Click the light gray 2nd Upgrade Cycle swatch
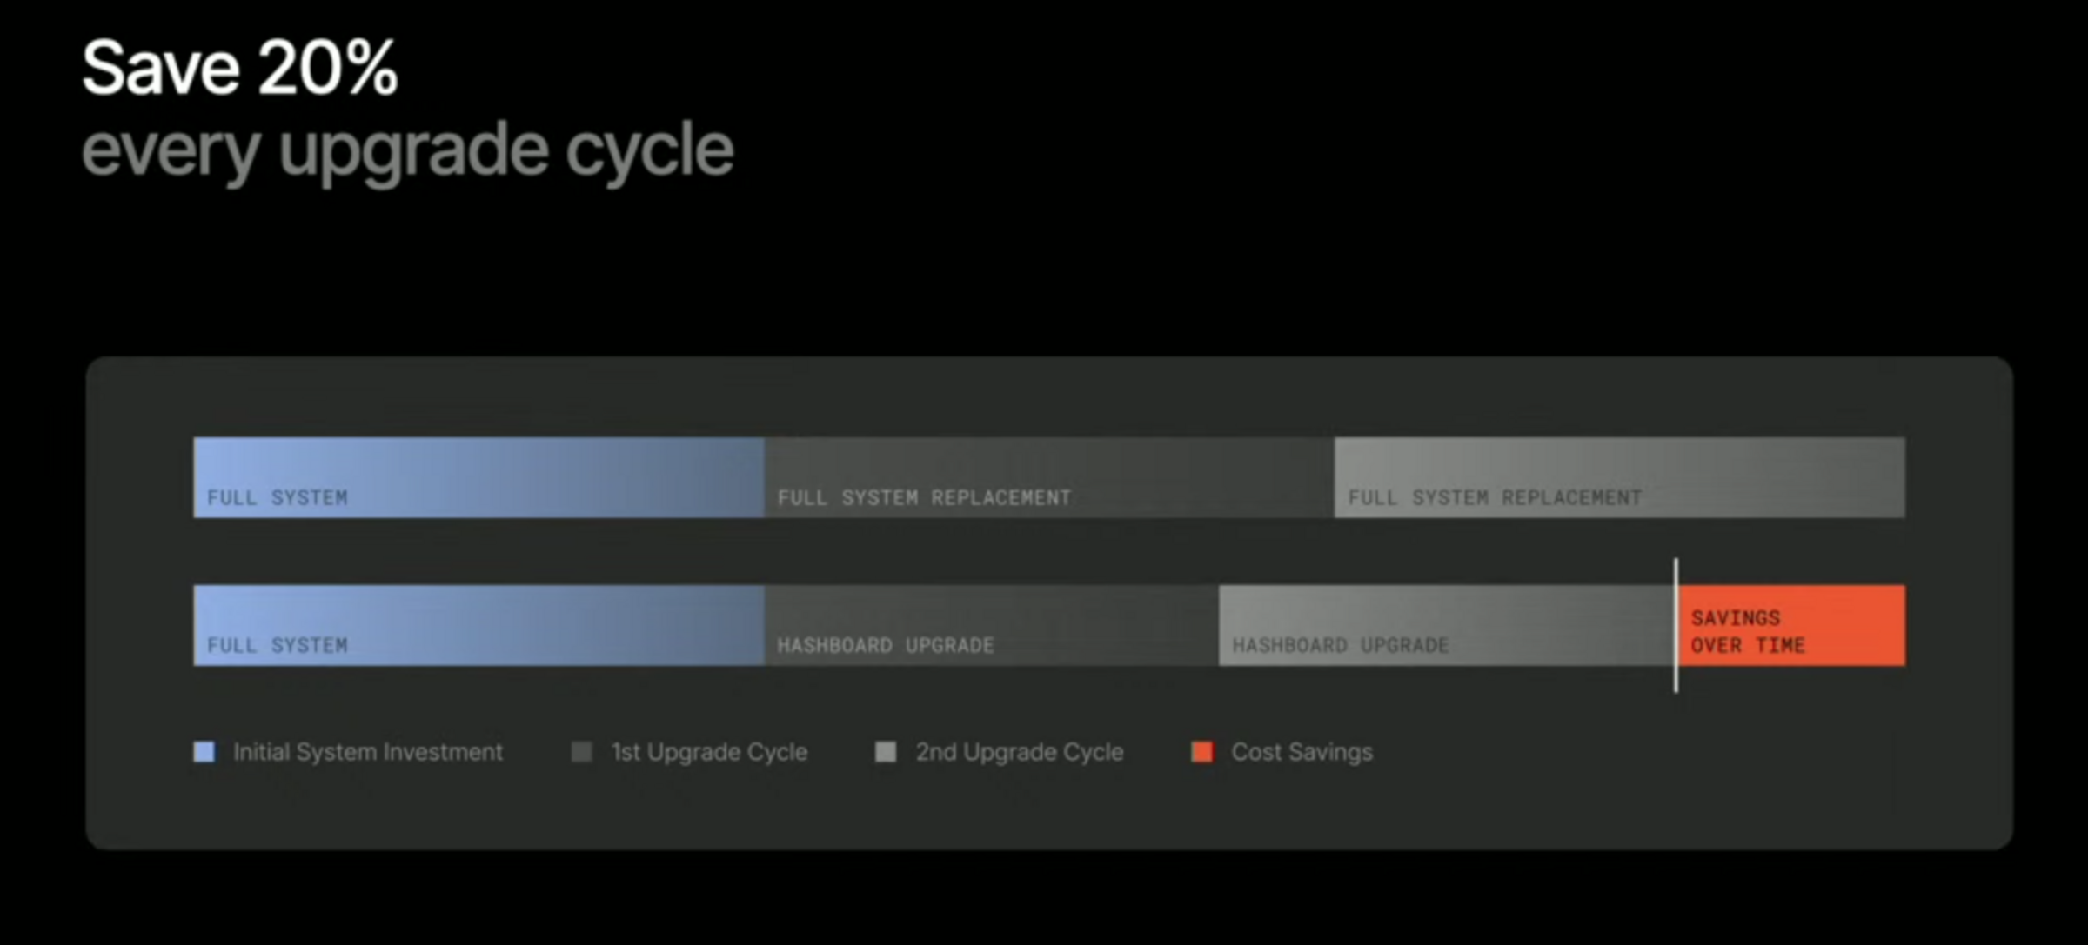 pos(885,752)
